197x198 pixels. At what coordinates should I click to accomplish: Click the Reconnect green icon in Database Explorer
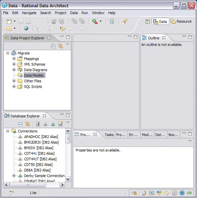[53, 124]
